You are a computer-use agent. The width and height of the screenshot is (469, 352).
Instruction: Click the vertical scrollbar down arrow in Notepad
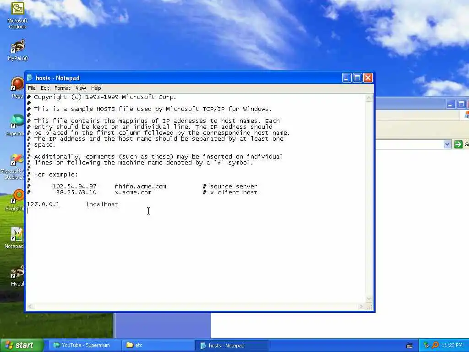pyautogui.click(x=369, y=298)
